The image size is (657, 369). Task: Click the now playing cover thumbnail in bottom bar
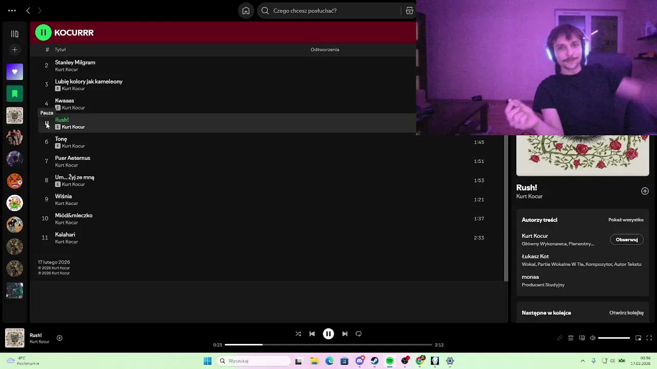(x=15, y=338)
